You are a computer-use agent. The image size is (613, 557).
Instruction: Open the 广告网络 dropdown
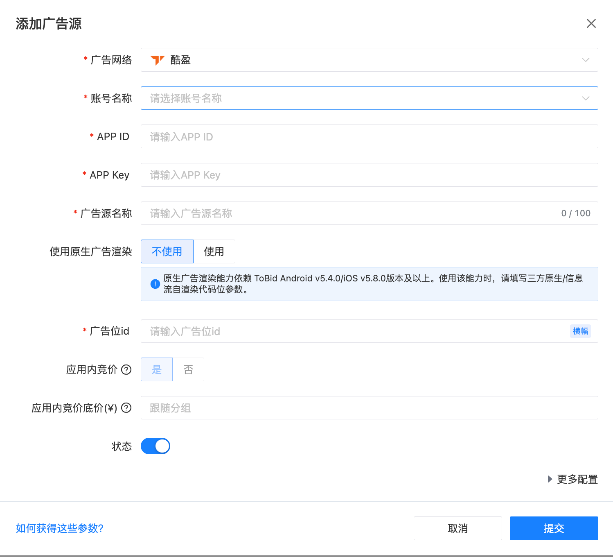click(x=369, y=60)
